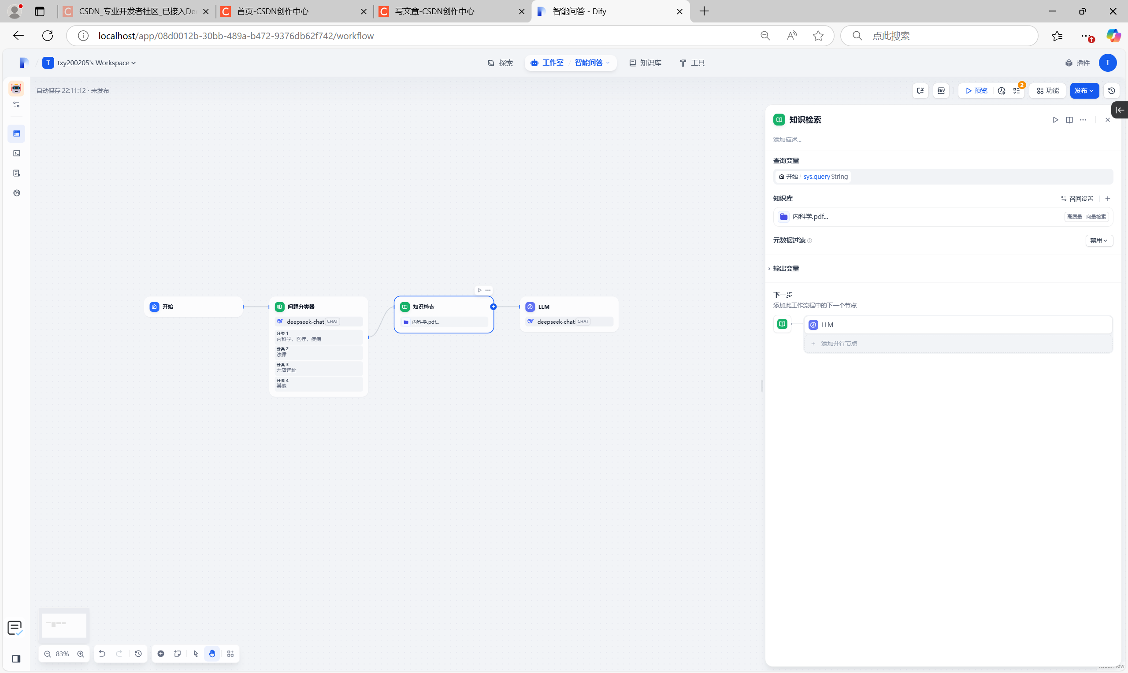
Task: Click the 83% zoom level control
Action: tap(62, 654)
